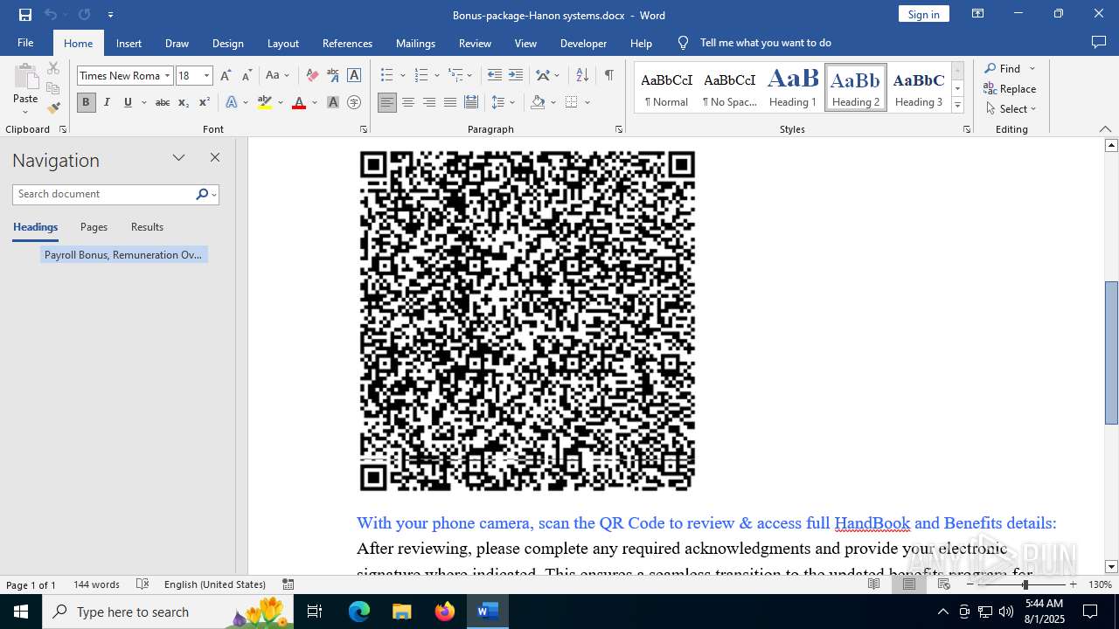Expand the Bullets list dropdown
This screenshot has height=629, width=1119.
[x=402, y=76]
